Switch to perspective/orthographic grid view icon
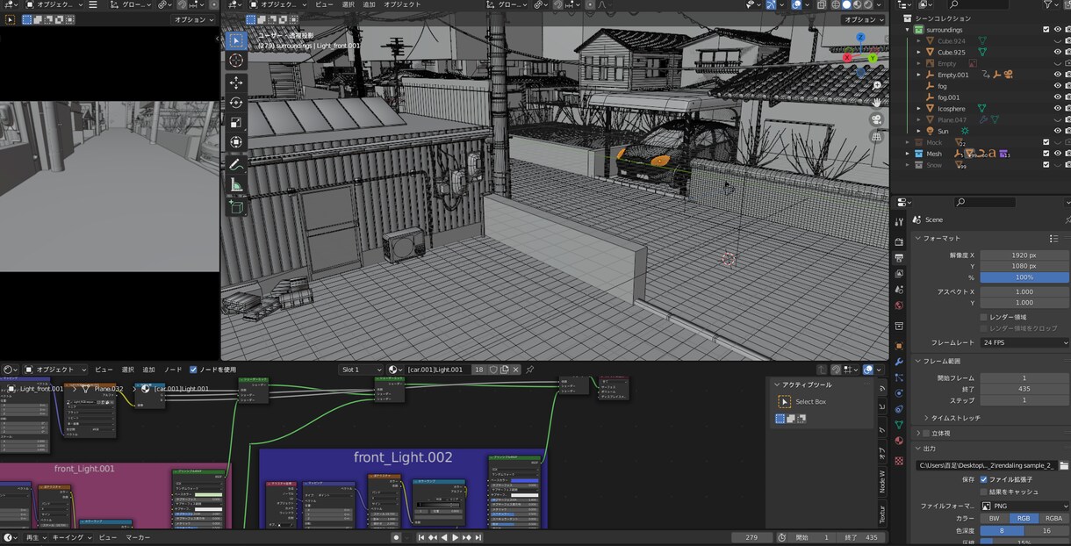The image size is (1071, 546). [876, 137]
